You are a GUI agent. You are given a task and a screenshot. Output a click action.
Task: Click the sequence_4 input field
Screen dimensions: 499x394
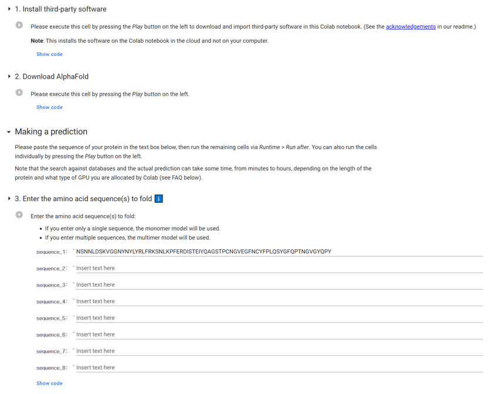280,301
